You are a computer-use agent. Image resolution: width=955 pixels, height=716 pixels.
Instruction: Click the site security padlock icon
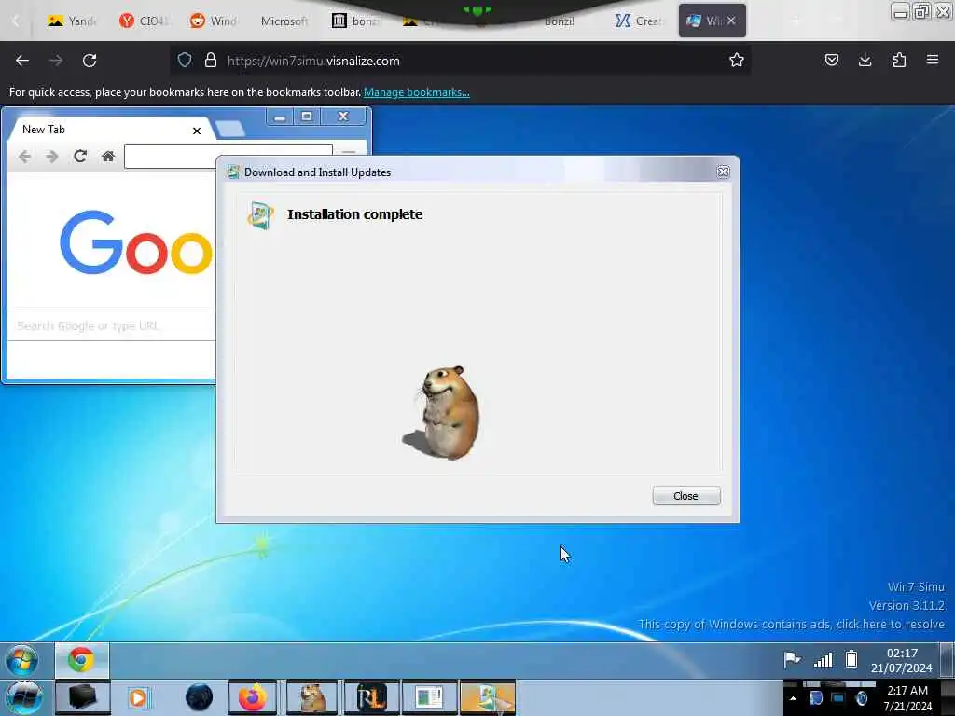[211, 60]
